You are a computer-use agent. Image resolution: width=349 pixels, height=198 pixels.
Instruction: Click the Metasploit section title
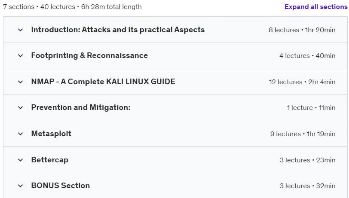51,134
